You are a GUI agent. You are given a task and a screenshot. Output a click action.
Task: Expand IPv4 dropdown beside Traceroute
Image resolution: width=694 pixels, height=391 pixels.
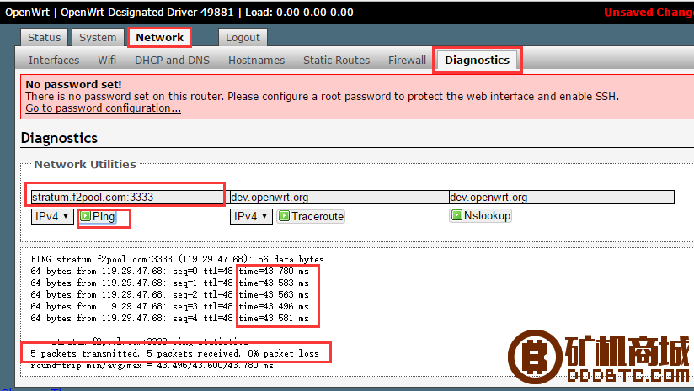(251, 216)
